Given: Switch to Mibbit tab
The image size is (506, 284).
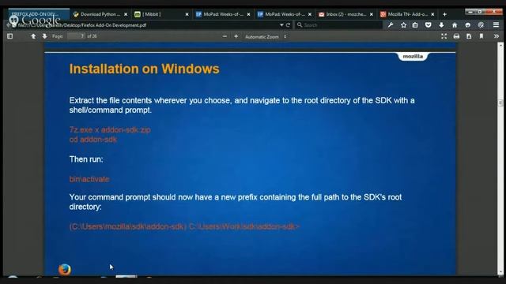Looking at the screenshot, I should (161, 14).
